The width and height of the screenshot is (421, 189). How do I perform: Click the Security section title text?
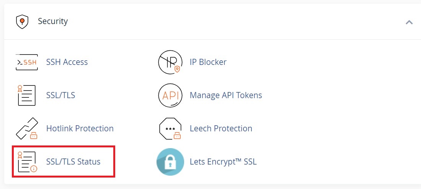(53, 21)
